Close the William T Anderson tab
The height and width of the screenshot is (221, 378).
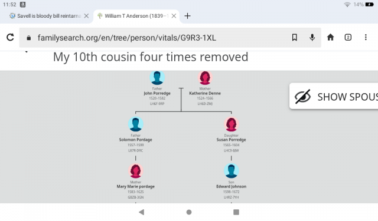174,16
